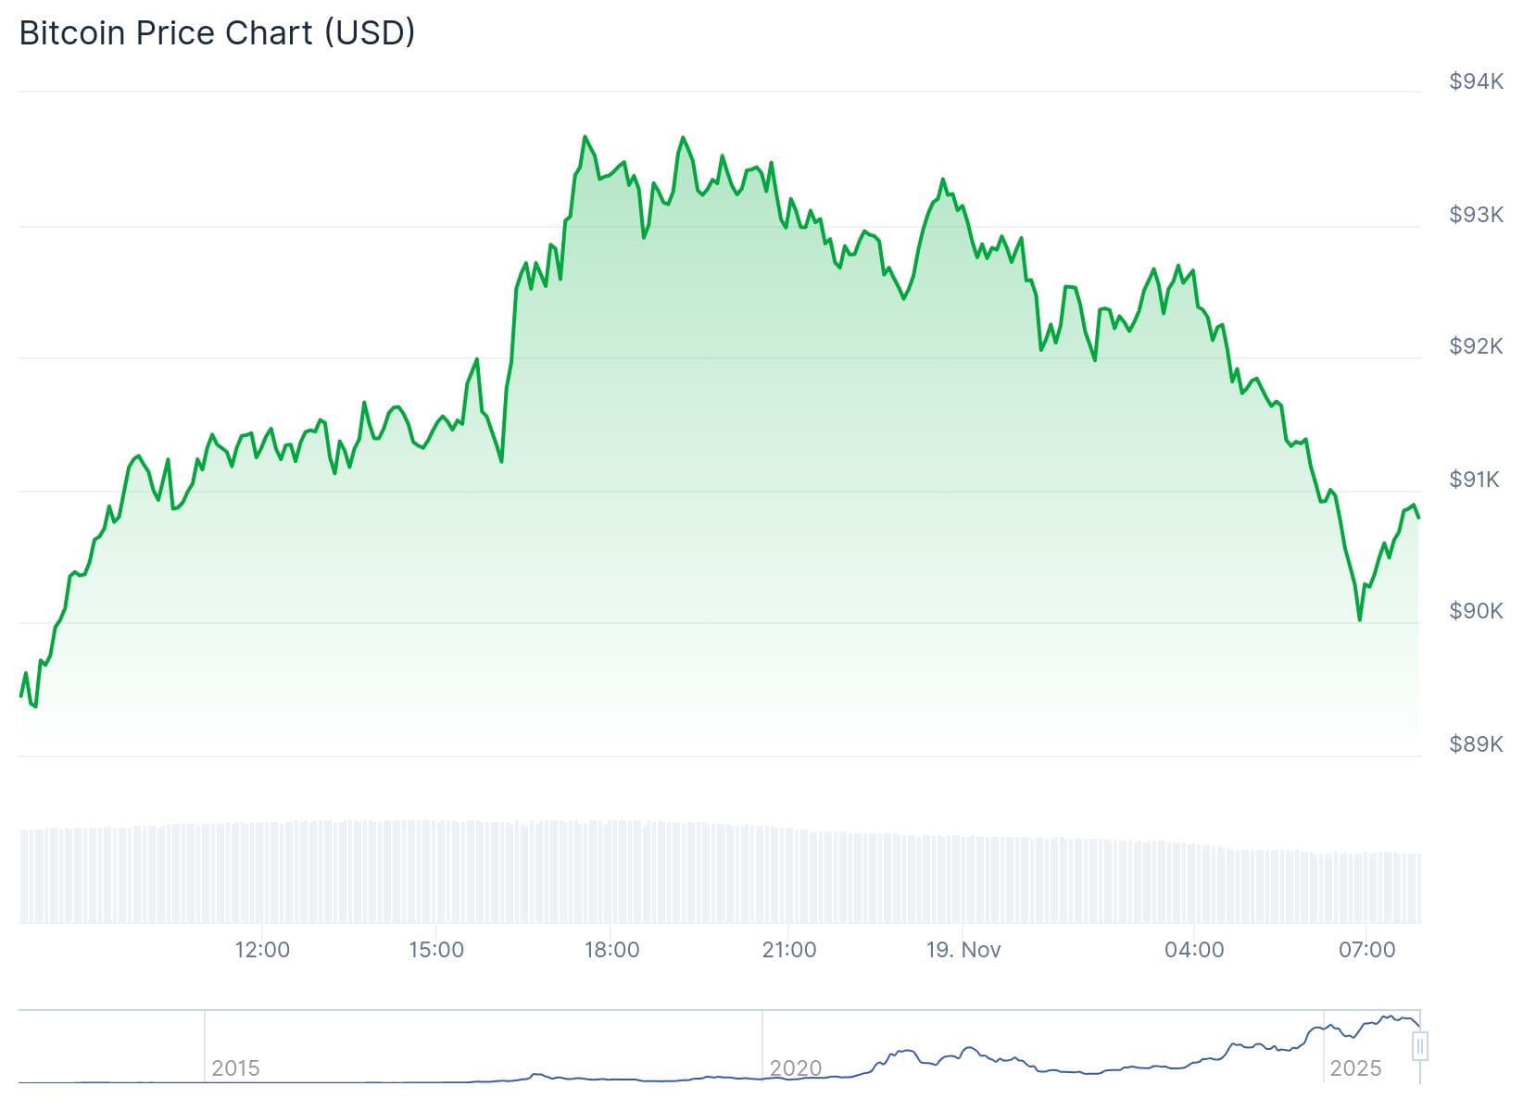Click the 12:00 time axis label
Viewport: 1523px width, 1111px height.
262,950
